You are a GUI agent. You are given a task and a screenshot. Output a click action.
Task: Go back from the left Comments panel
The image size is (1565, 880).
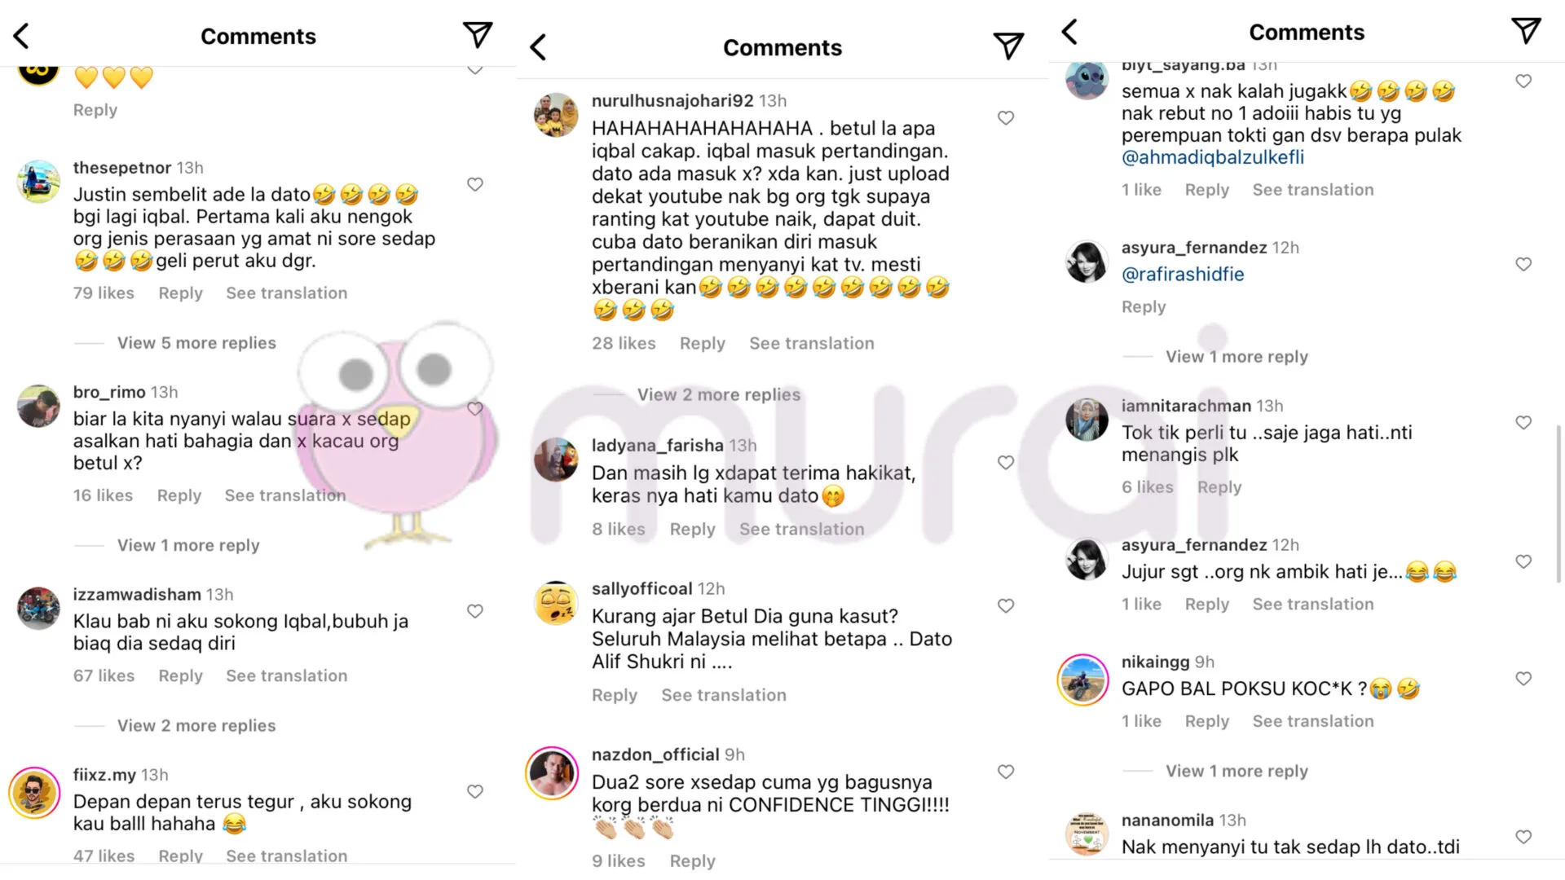coord(22,36)
